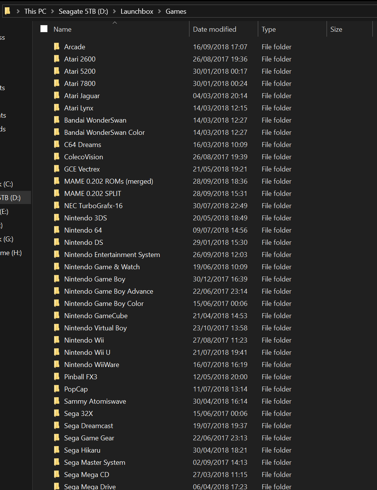The width and height of the screenshot is (377, 490).
Task: Click the Arcade folder icon
Action: click(x=57, y=47)
